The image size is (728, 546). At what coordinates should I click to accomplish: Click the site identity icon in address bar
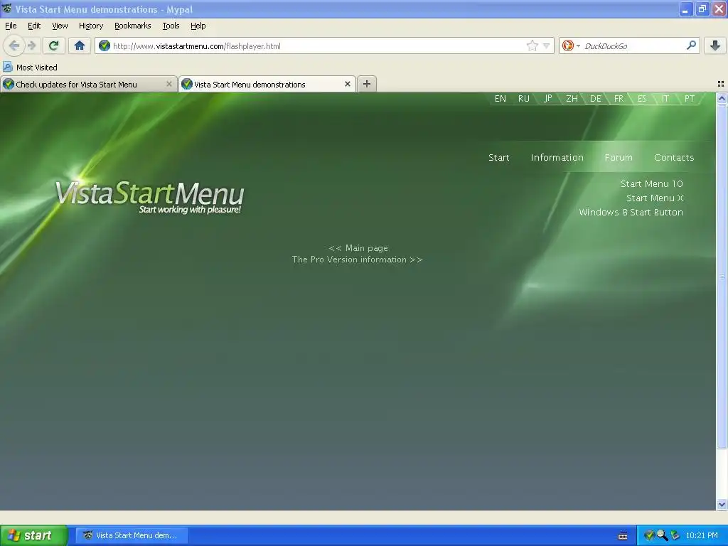tap(105, 45)
